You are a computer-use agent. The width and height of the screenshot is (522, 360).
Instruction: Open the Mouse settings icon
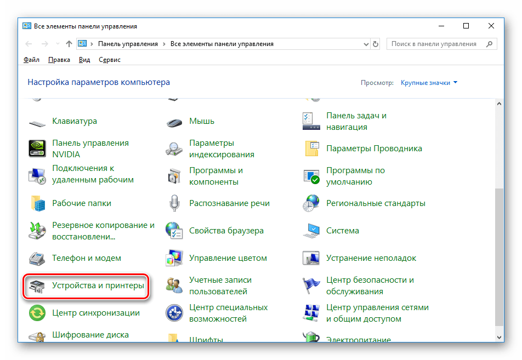tap(174, 121)
